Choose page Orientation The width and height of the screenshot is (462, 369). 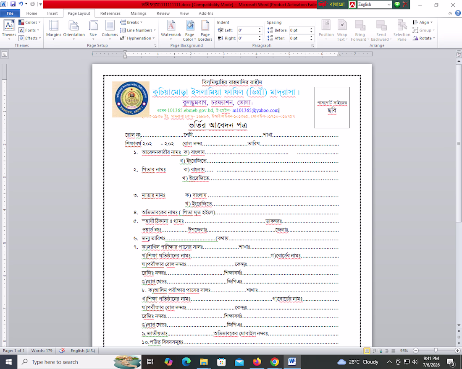click(73, 30)
